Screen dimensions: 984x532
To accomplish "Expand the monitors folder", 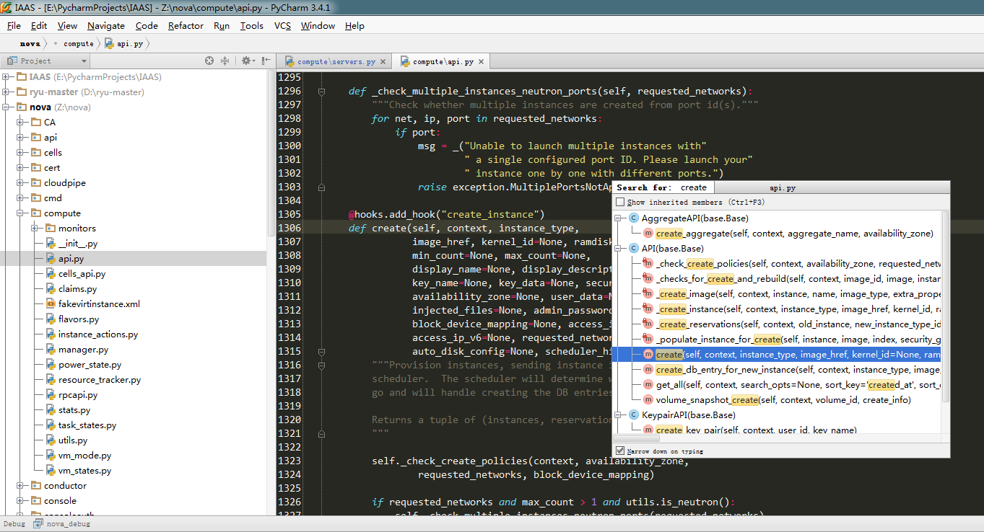I will pyautogui.click(x=35, y=228).
